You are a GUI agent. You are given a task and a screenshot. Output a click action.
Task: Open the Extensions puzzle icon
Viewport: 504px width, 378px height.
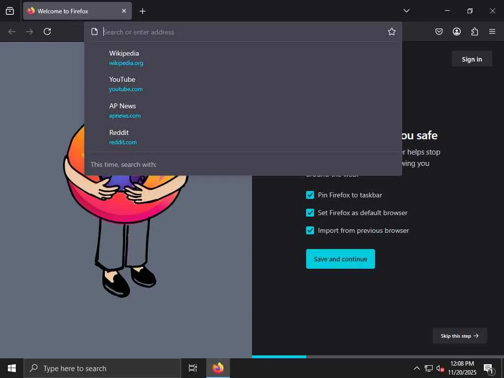coord(474,31)
